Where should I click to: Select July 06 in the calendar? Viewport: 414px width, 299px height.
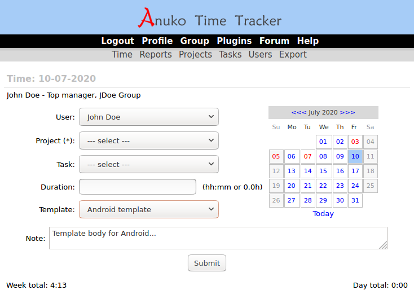point(292,156)
